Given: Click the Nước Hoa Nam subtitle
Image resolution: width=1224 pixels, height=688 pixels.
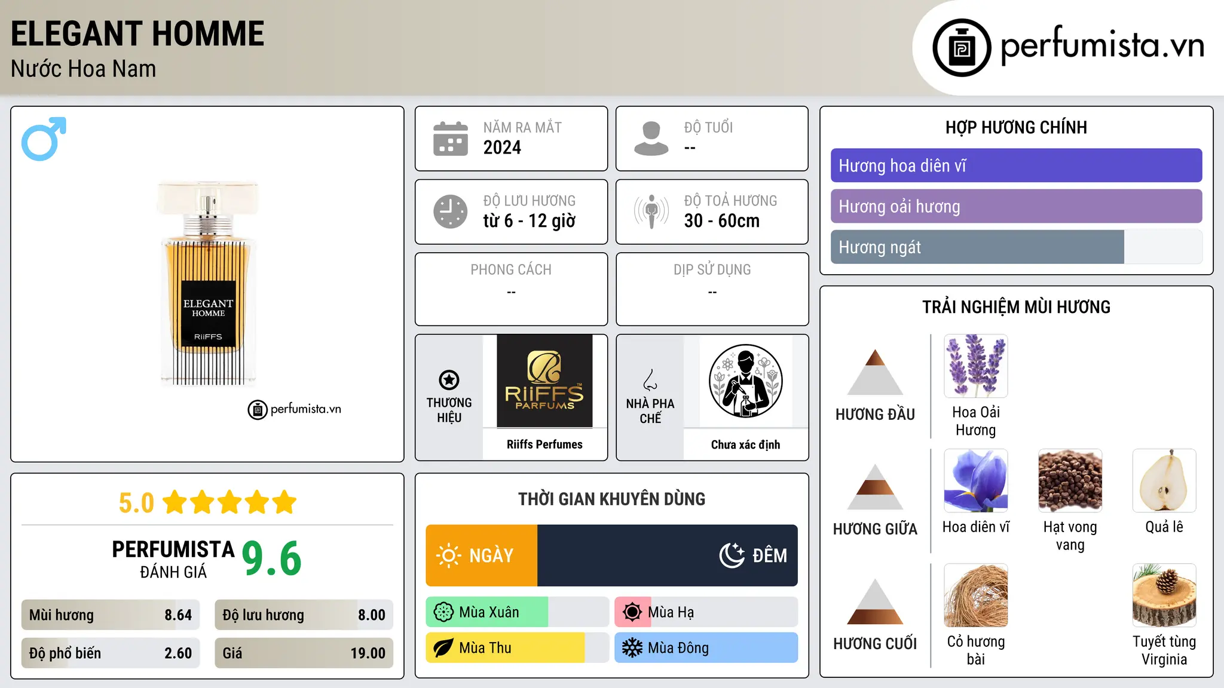Looking at the screenshot, I should pyautogui.click(x=84, y=69).
